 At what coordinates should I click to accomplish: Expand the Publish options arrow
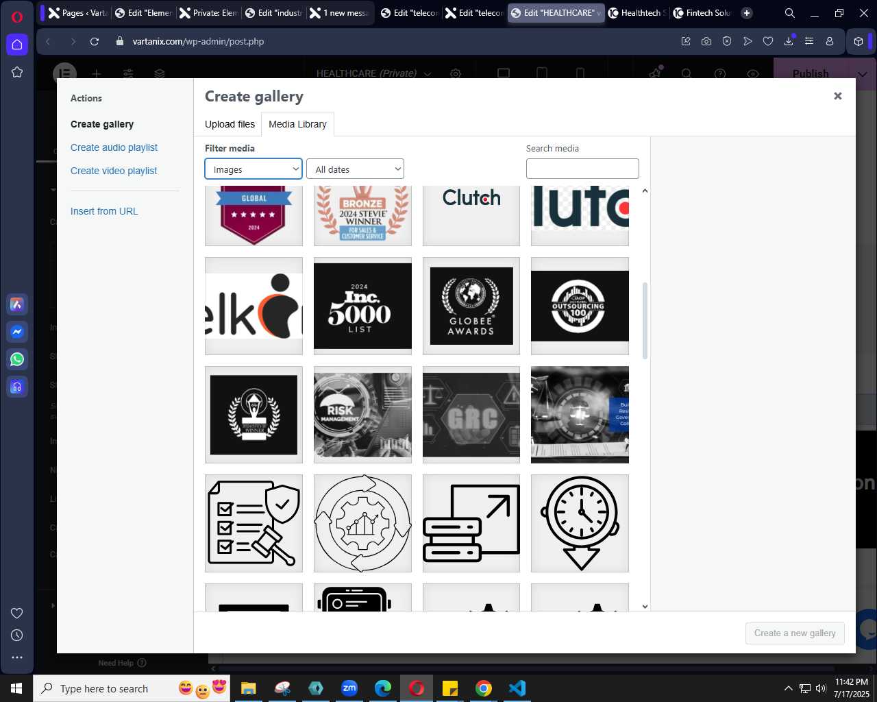click(x=862, y=74)
